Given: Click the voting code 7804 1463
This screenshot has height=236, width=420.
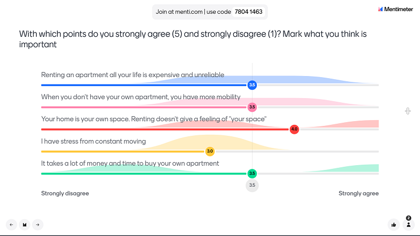Looking at the screenshot, I should pos(248,12).
